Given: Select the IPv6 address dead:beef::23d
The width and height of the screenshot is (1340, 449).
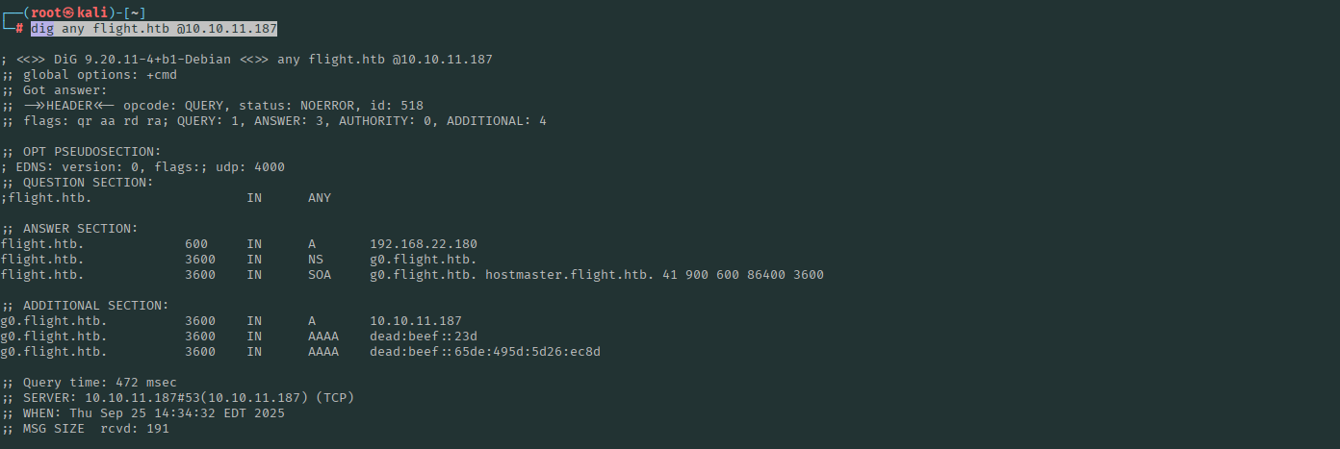Looking at the screenshot, I should pos(424,337).
